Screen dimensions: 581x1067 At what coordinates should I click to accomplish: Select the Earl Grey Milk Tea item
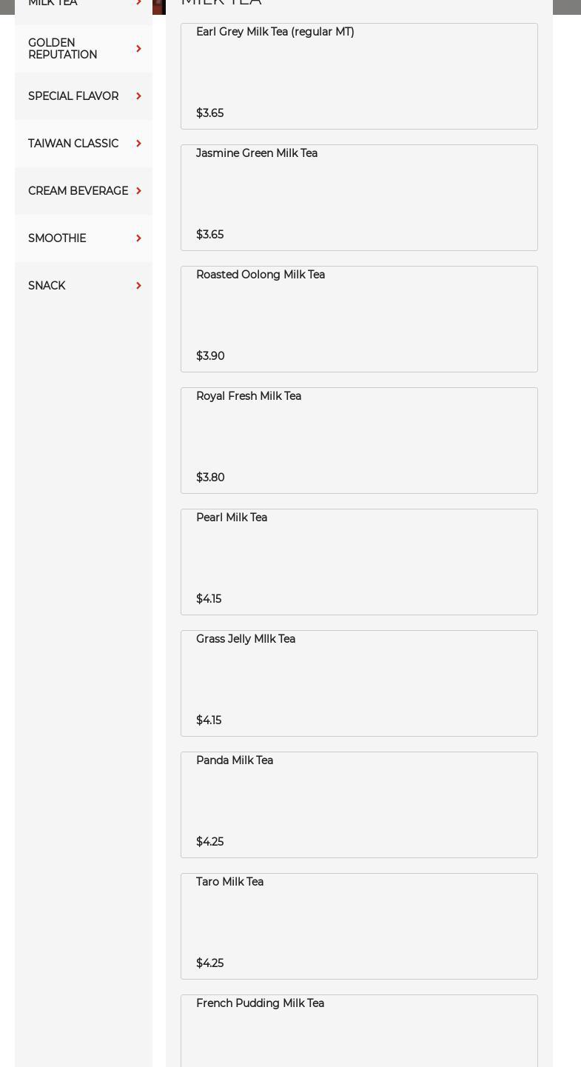pos(359,76)
